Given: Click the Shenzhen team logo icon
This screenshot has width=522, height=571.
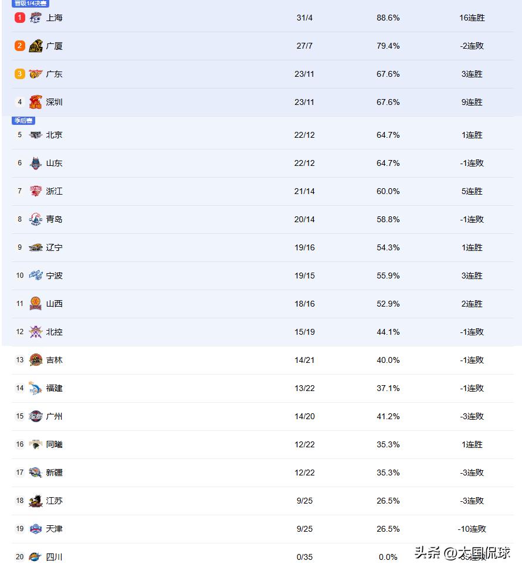Looking at the screenshot, I should pyautogui.click(x=36, y=102).
